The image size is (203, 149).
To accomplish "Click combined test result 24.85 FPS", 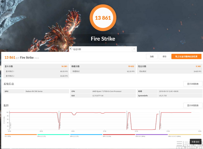I will [197, 72].
